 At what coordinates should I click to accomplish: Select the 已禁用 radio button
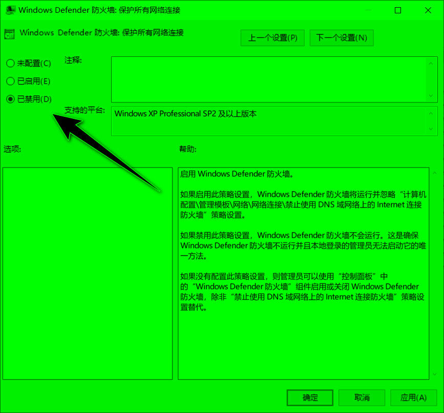tap(10, 99)
